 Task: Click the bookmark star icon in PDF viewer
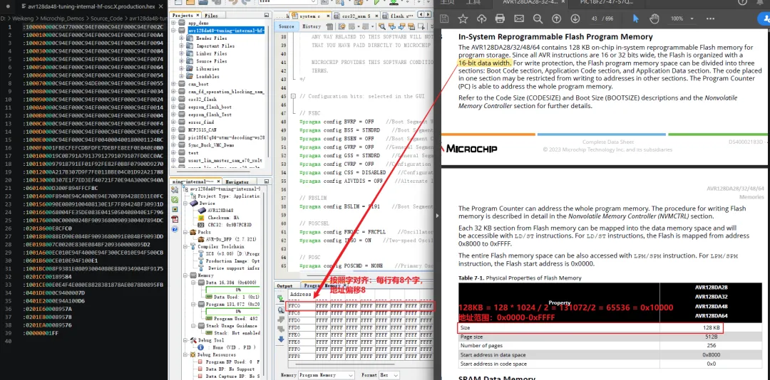(x=463, y=19)
